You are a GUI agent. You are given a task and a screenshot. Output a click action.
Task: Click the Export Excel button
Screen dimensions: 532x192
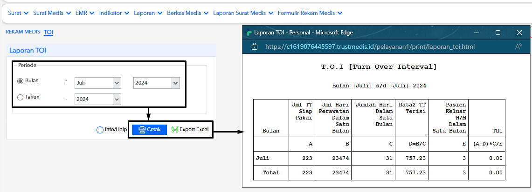[190, 129]
